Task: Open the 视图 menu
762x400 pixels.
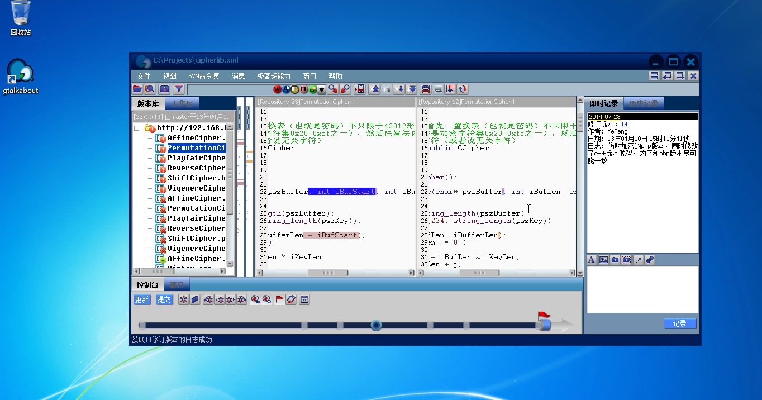Action: [170, 76]
